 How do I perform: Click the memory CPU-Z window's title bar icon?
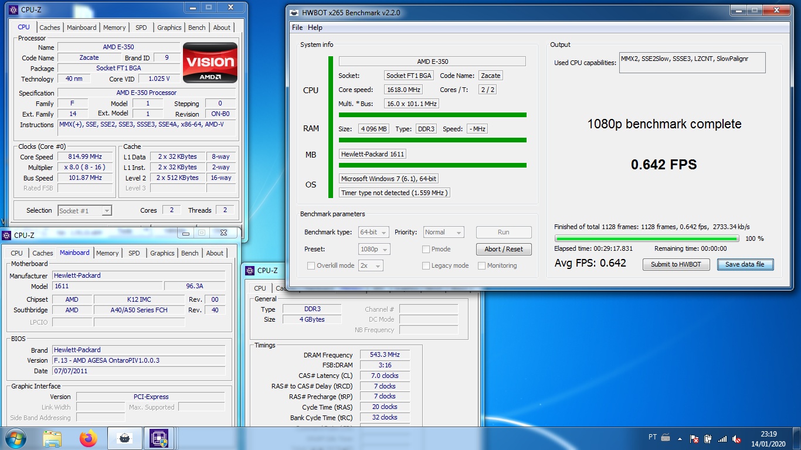250,270
